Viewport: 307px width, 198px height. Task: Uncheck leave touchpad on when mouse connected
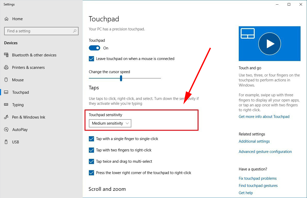point(91,59)
